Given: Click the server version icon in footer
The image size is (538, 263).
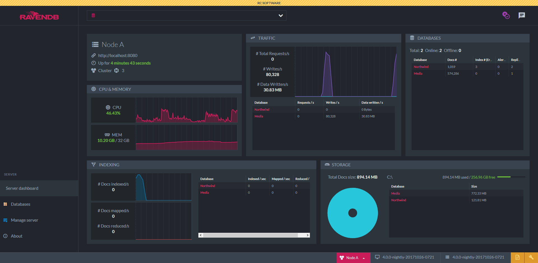Looking at the screenshot, I should click(447, 257).
